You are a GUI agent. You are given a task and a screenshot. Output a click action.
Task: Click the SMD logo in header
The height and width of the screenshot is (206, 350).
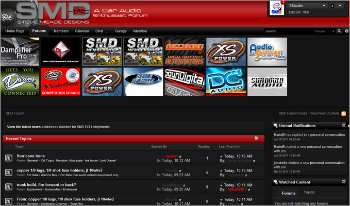[x=53, y=13]
